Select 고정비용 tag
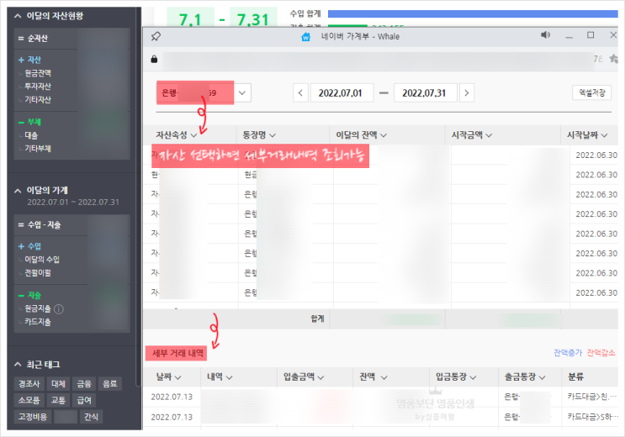 (x=33, y=417)
